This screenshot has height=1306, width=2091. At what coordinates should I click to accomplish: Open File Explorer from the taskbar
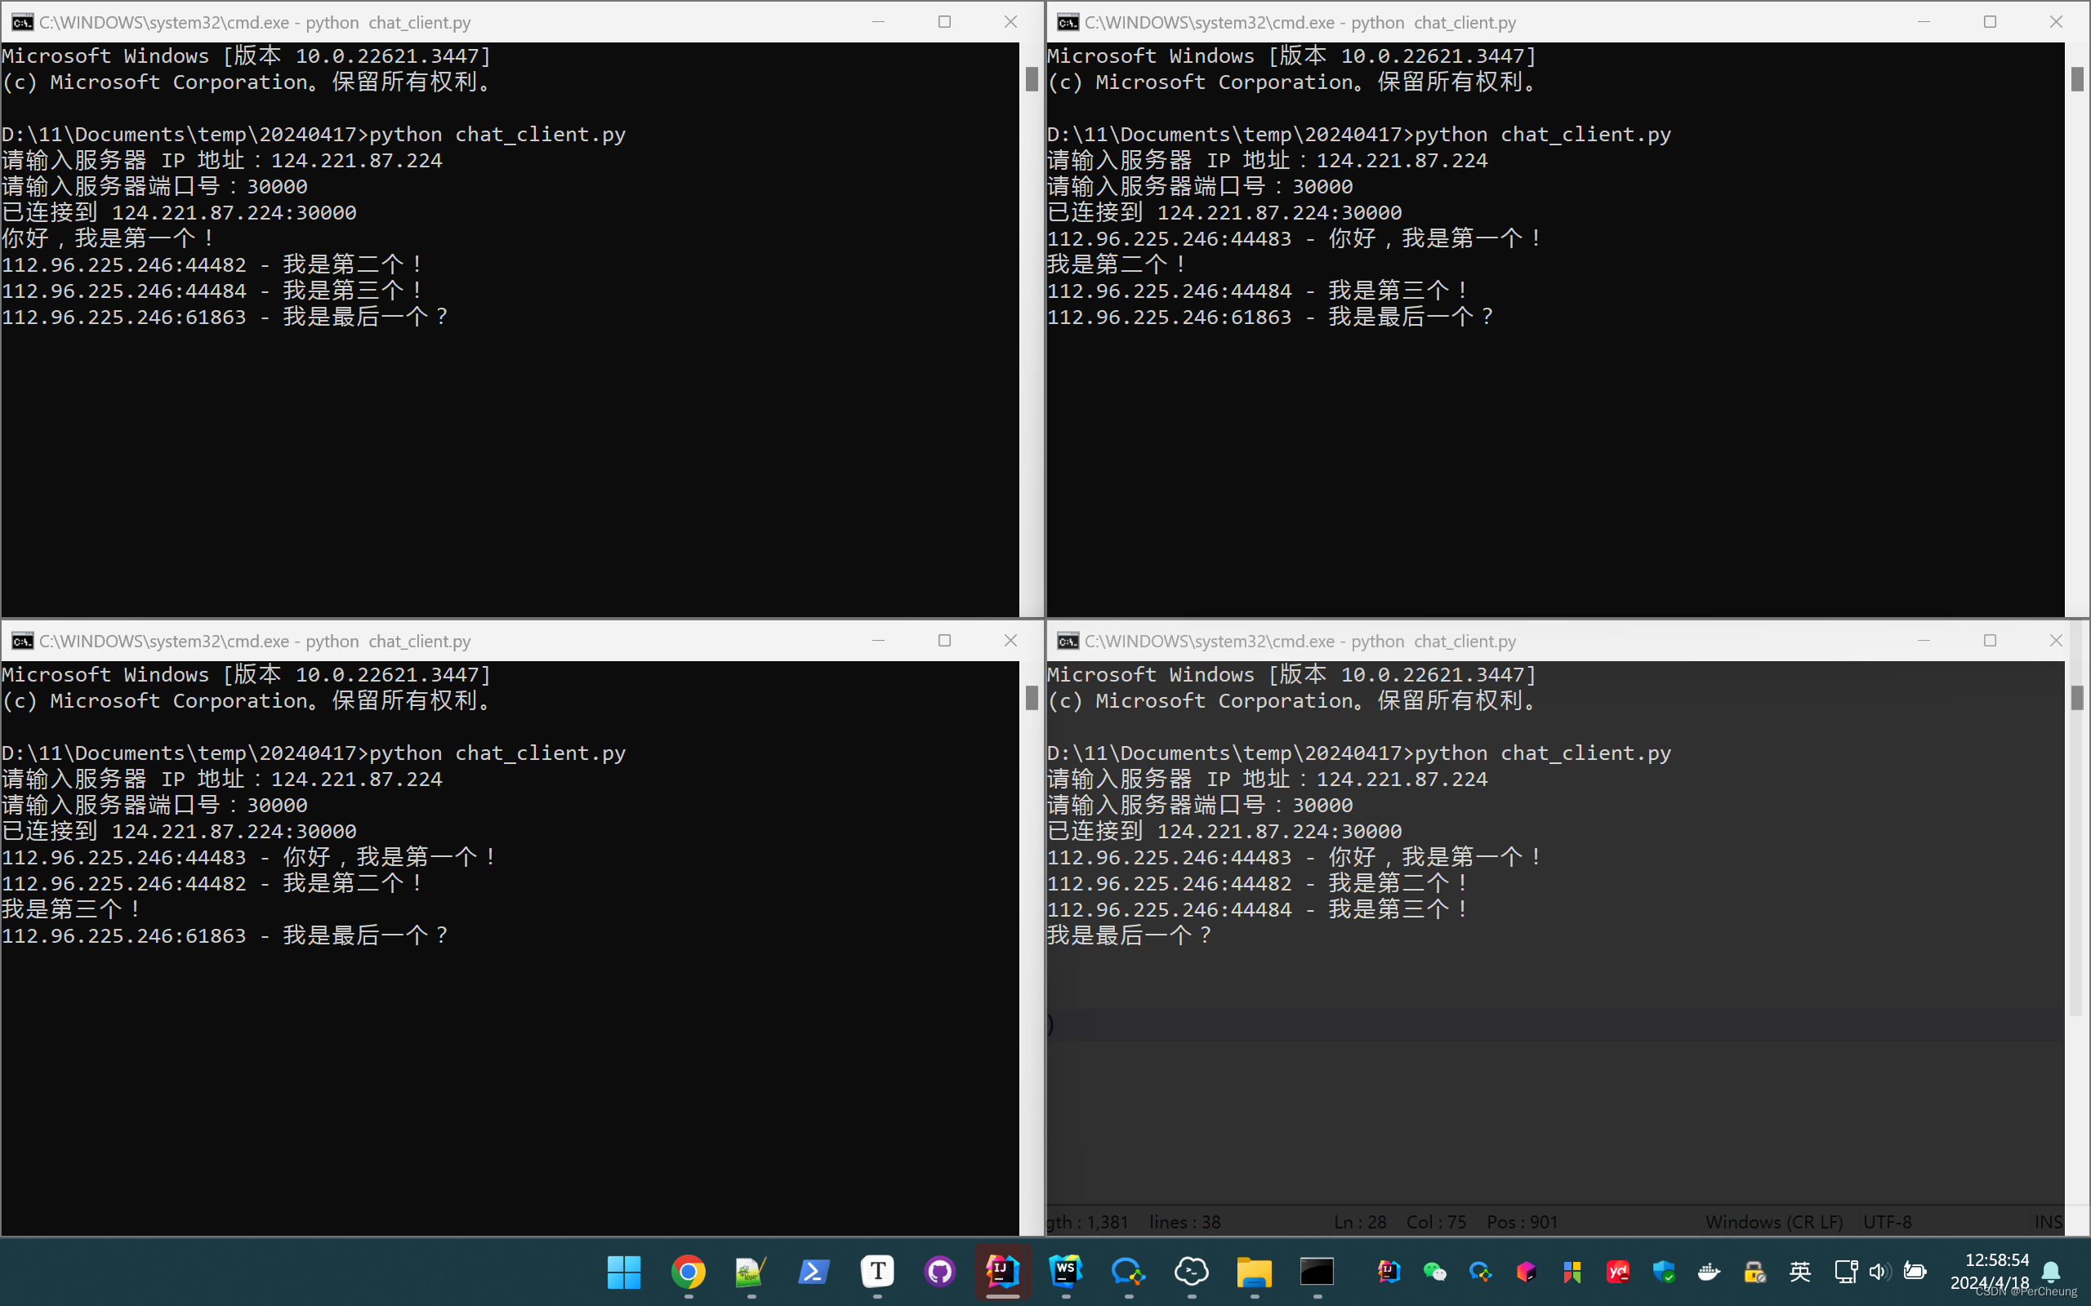point(1254,1272)
